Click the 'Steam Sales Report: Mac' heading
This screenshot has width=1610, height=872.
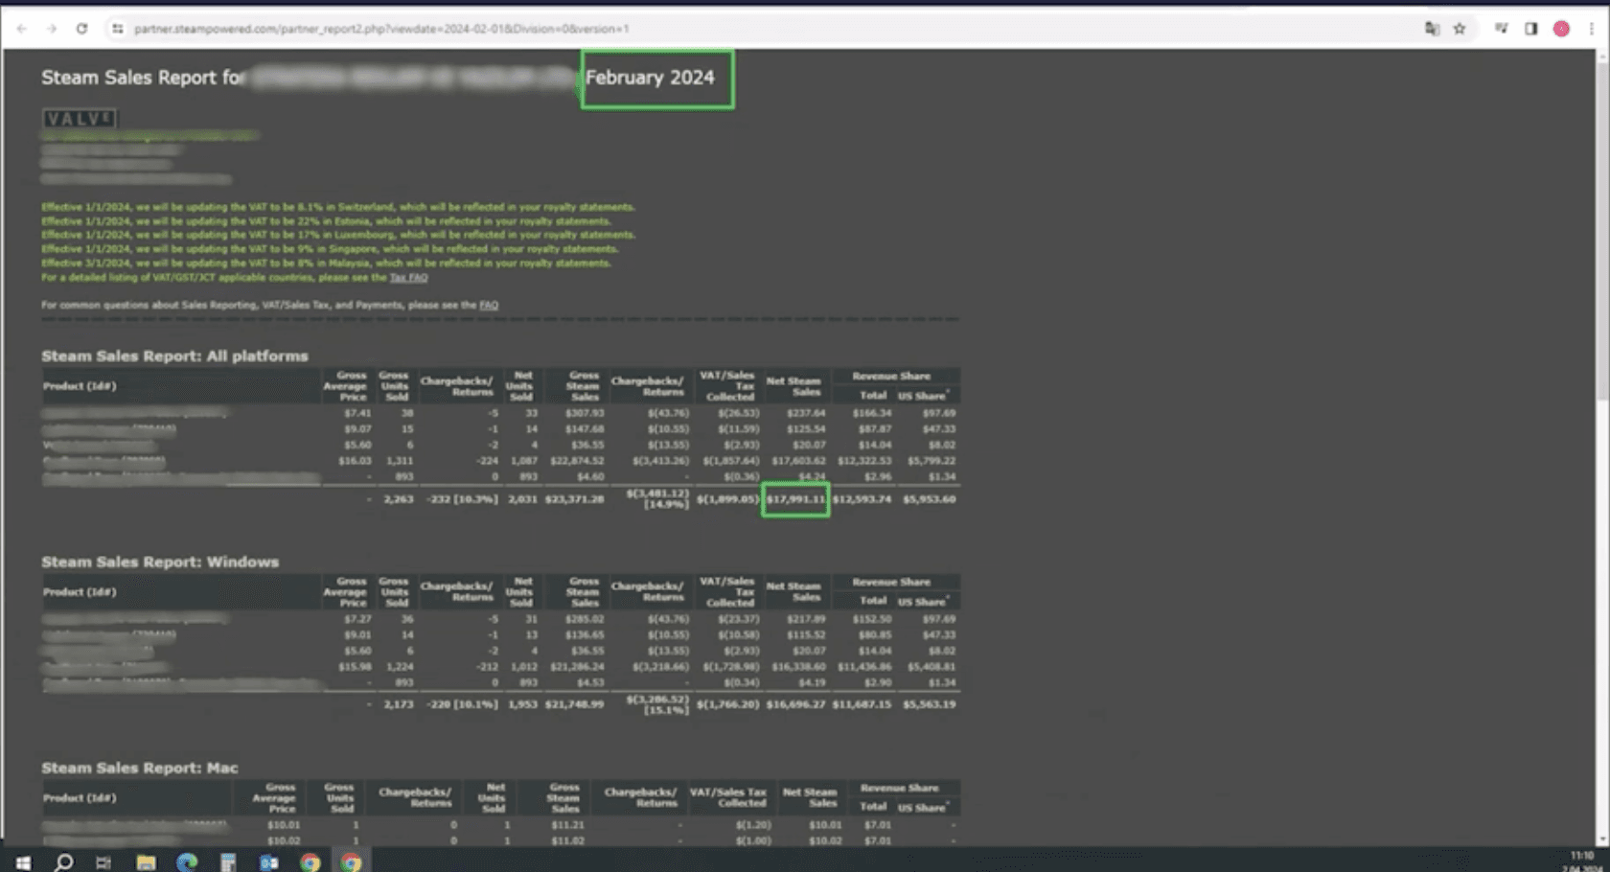pyautogui.click(x=140, y=768)
